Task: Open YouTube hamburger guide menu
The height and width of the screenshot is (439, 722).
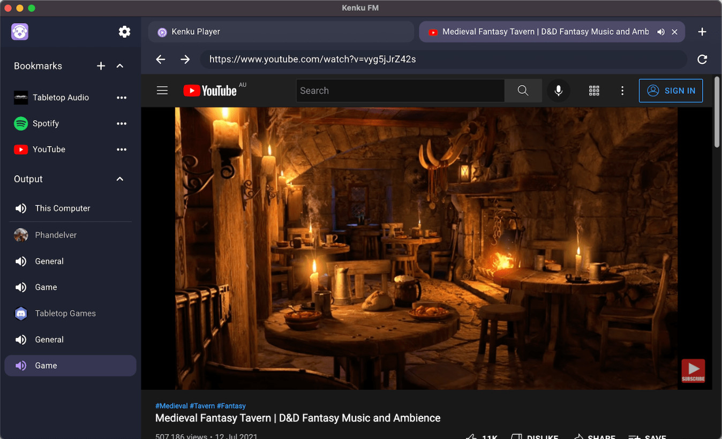Action: (162, 90)
